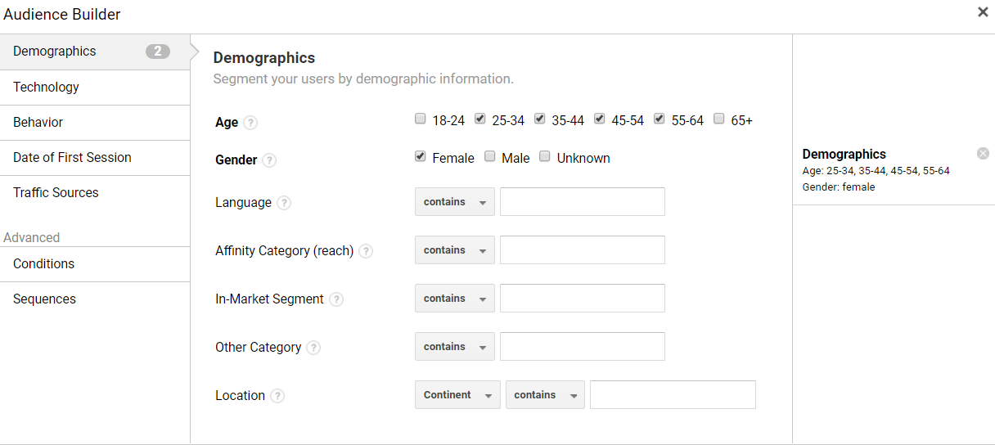The image size is (995, 445).
Task: Open the Language contains dropdown
Action: tap(455, 202)
